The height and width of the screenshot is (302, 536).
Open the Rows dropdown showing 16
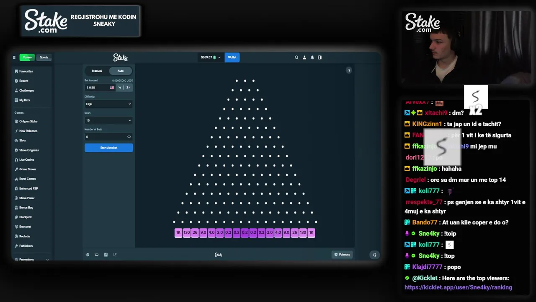pos(108,120)
